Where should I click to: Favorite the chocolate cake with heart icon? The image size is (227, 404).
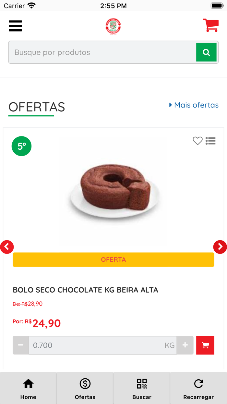pos(197,141)
